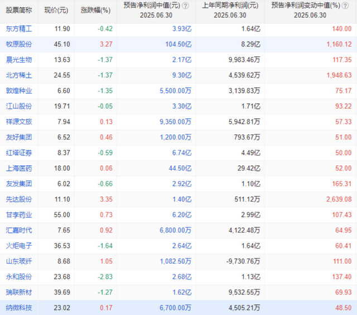This screenshot has height=315, width=357.
Task: Click forecast profit value 104.50亿
Action: (x=178, y=44)
